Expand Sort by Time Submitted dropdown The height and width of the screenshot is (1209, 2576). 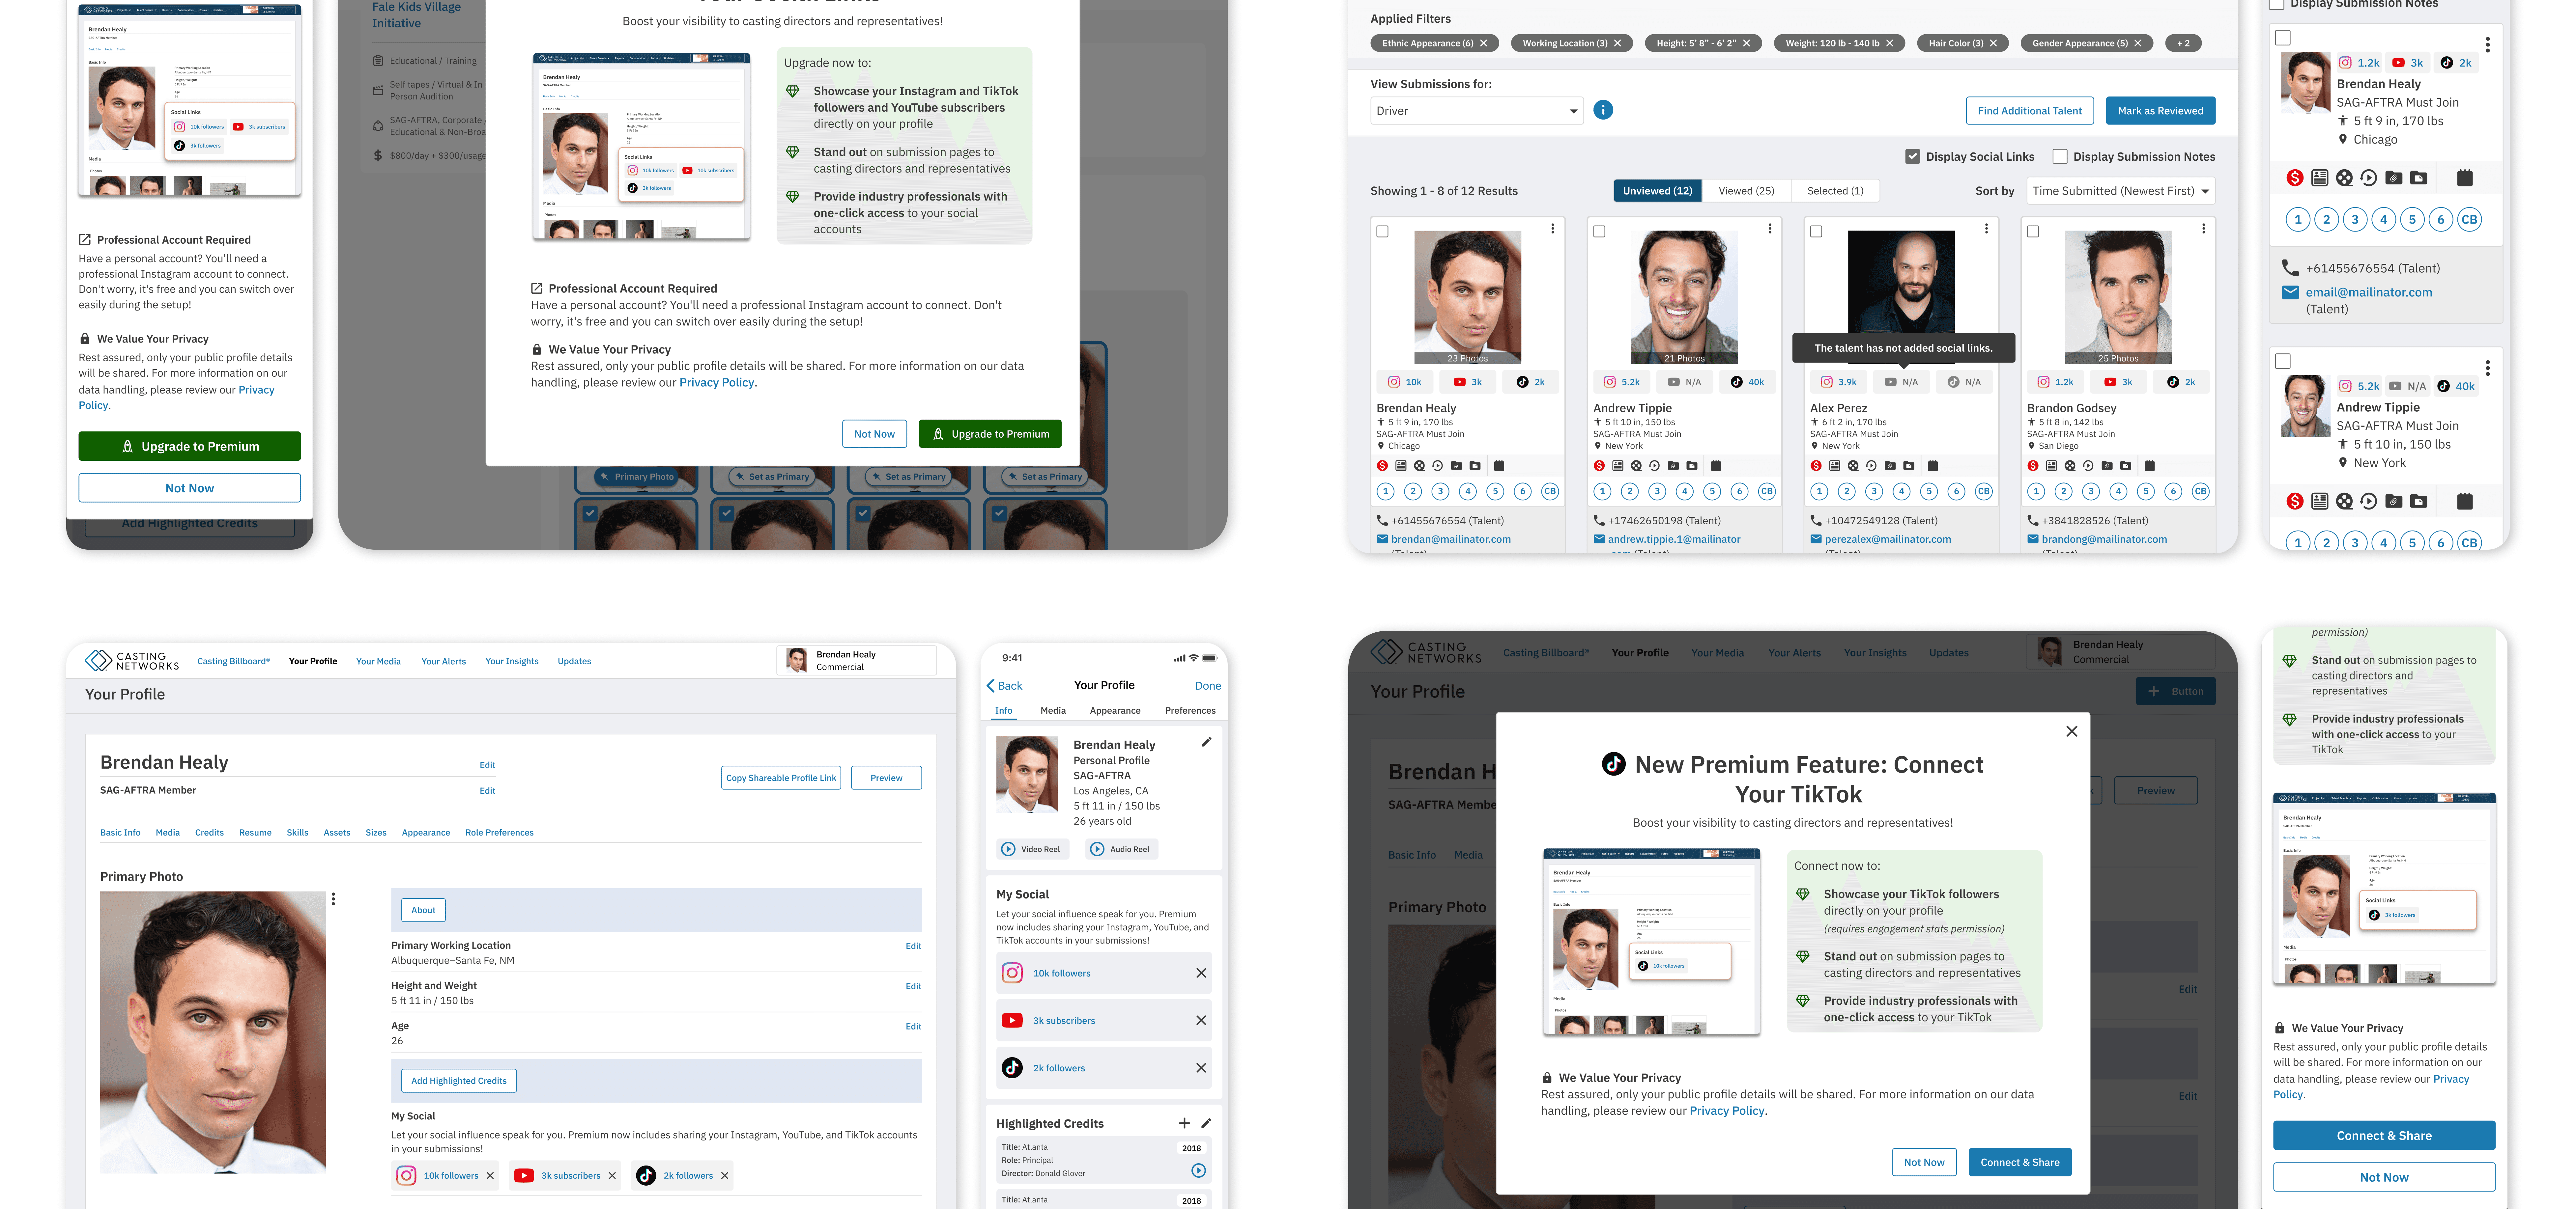pyautogui.click(x=2120, y=191)
